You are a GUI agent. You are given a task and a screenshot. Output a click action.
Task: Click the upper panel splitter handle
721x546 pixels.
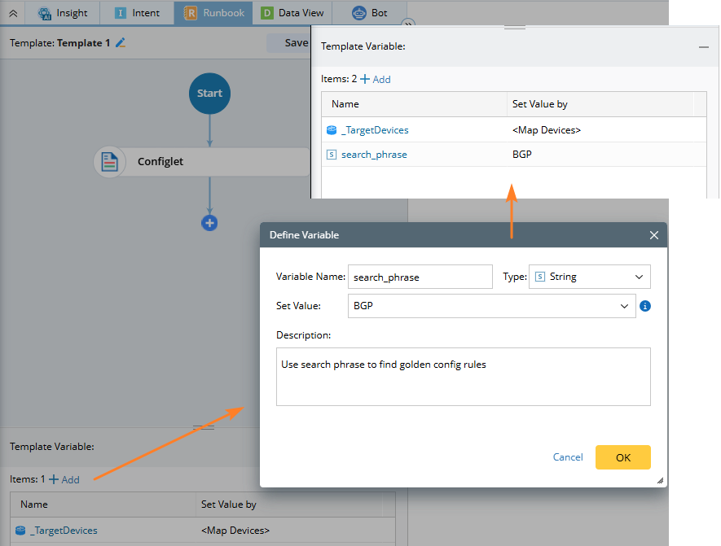click(515, 28)
